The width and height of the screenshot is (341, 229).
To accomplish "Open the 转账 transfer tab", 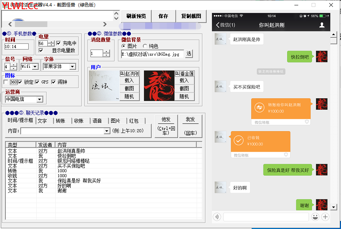I will click(x=60, y=121).
